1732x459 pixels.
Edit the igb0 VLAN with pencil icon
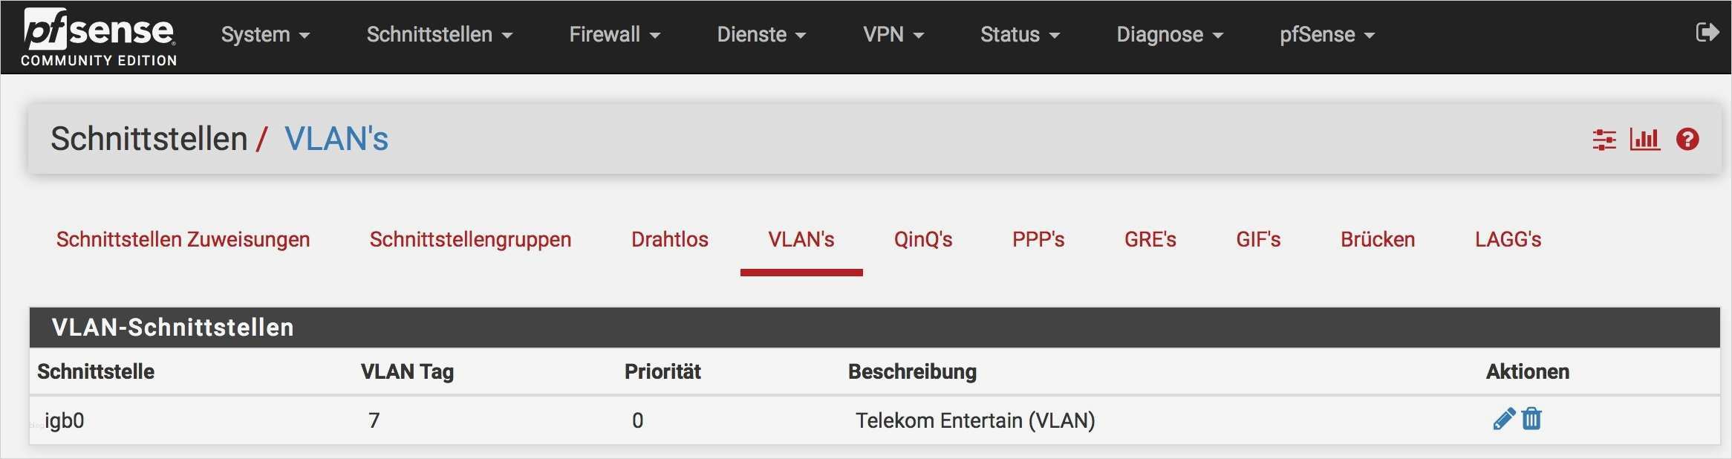1503,420
